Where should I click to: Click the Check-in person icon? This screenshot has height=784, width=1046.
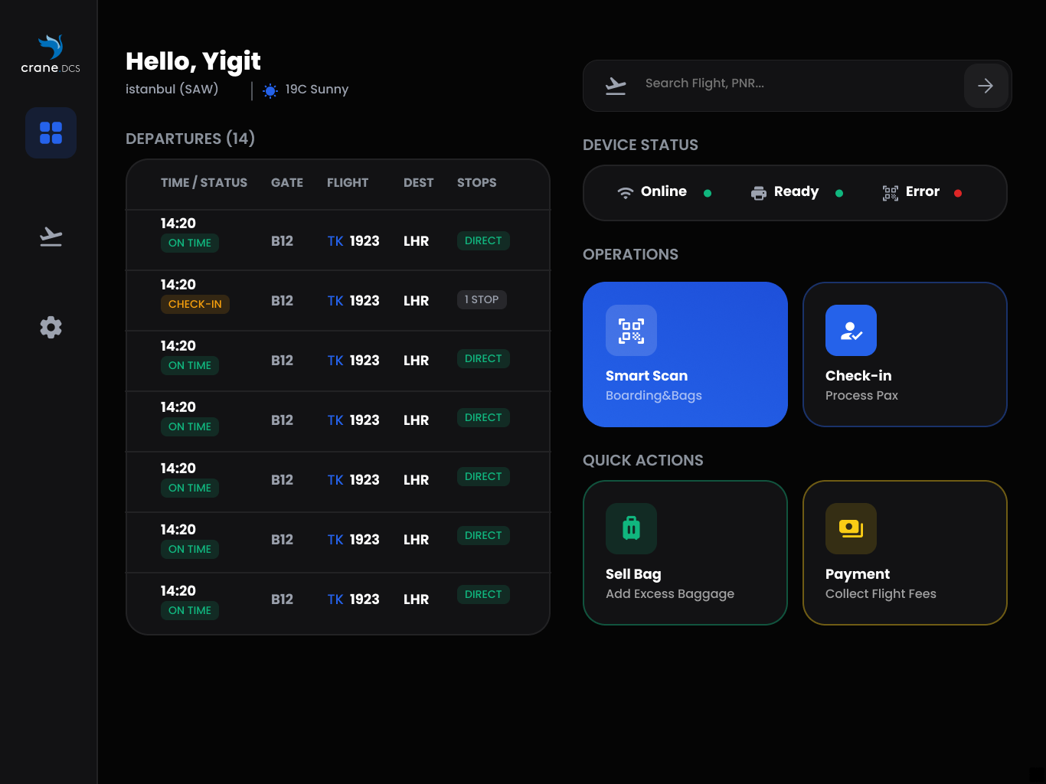pyautogui.click(x=851, y=331)
